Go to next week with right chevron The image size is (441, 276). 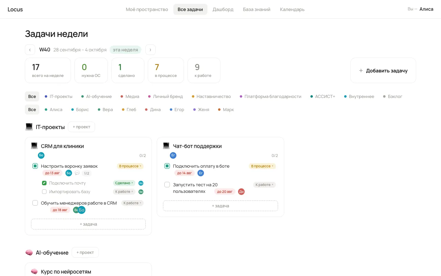tap(150, 50)
